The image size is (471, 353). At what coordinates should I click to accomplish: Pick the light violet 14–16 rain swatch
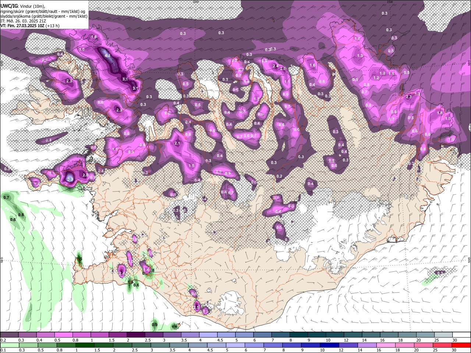[366, 345]
